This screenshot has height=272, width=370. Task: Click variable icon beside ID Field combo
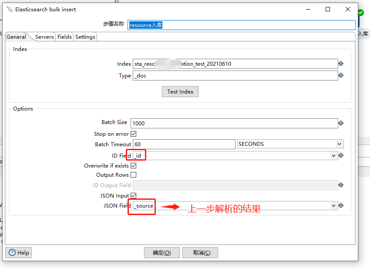click(x=341, y=155)
